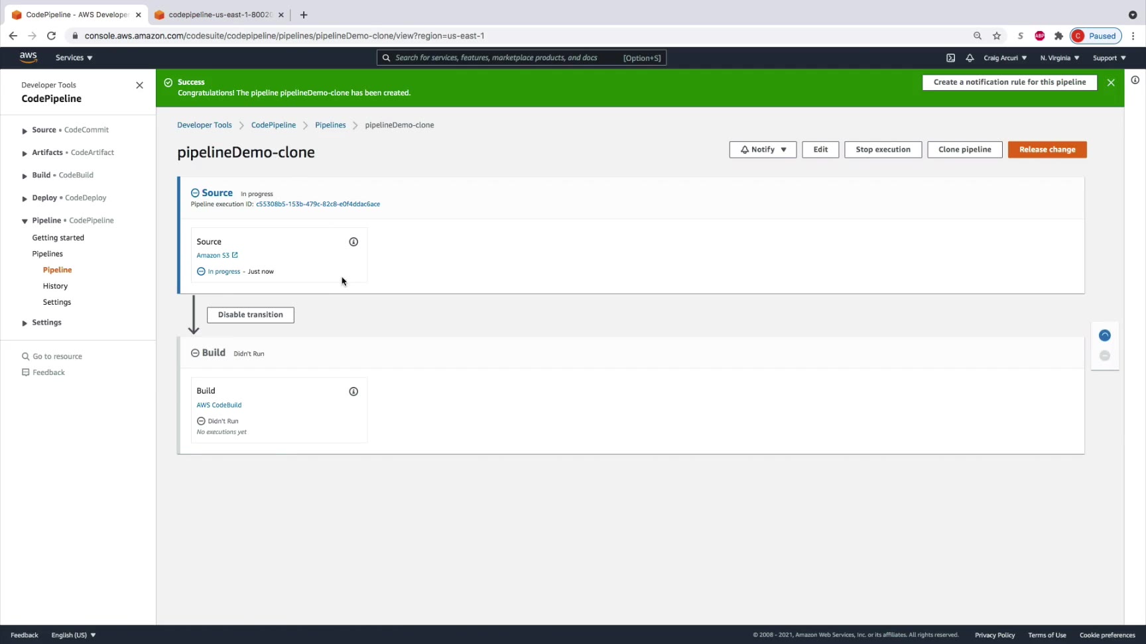
Task: Click the blue scroll-up circle button
Action: point(1105,335)
